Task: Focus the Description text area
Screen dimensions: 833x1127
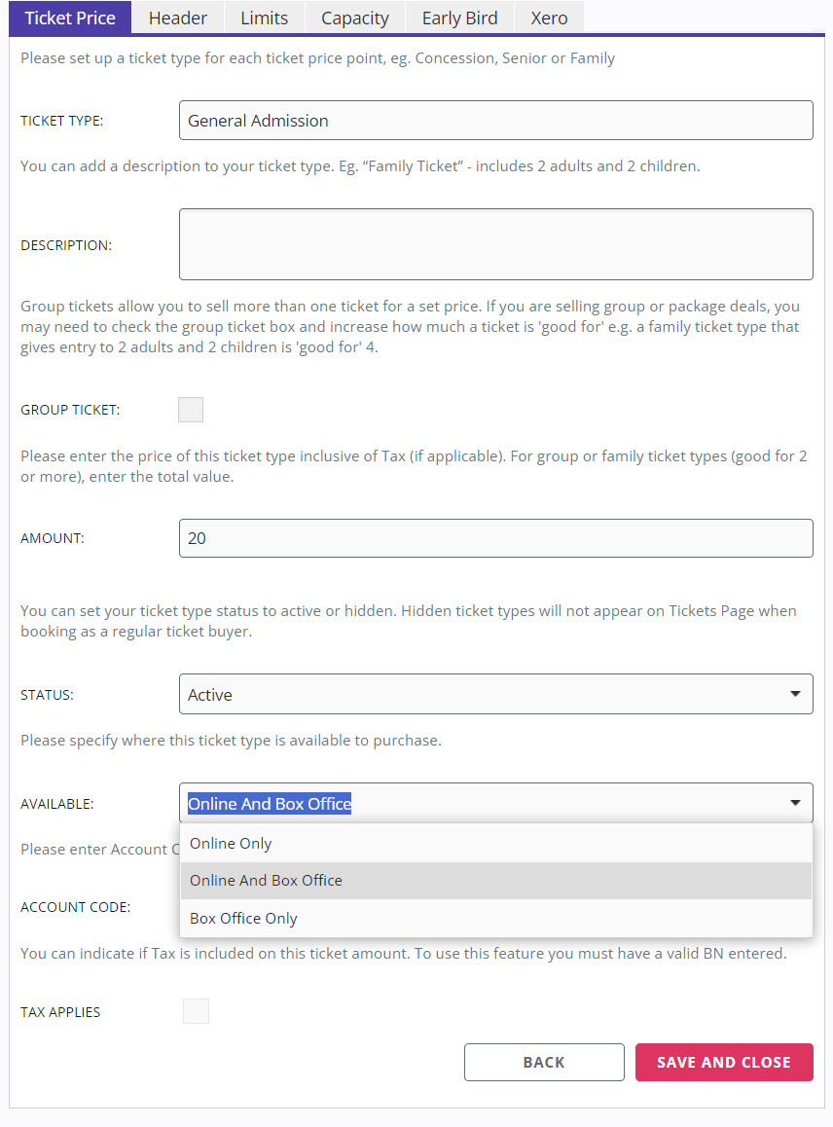Action: (x=496, y=244)
